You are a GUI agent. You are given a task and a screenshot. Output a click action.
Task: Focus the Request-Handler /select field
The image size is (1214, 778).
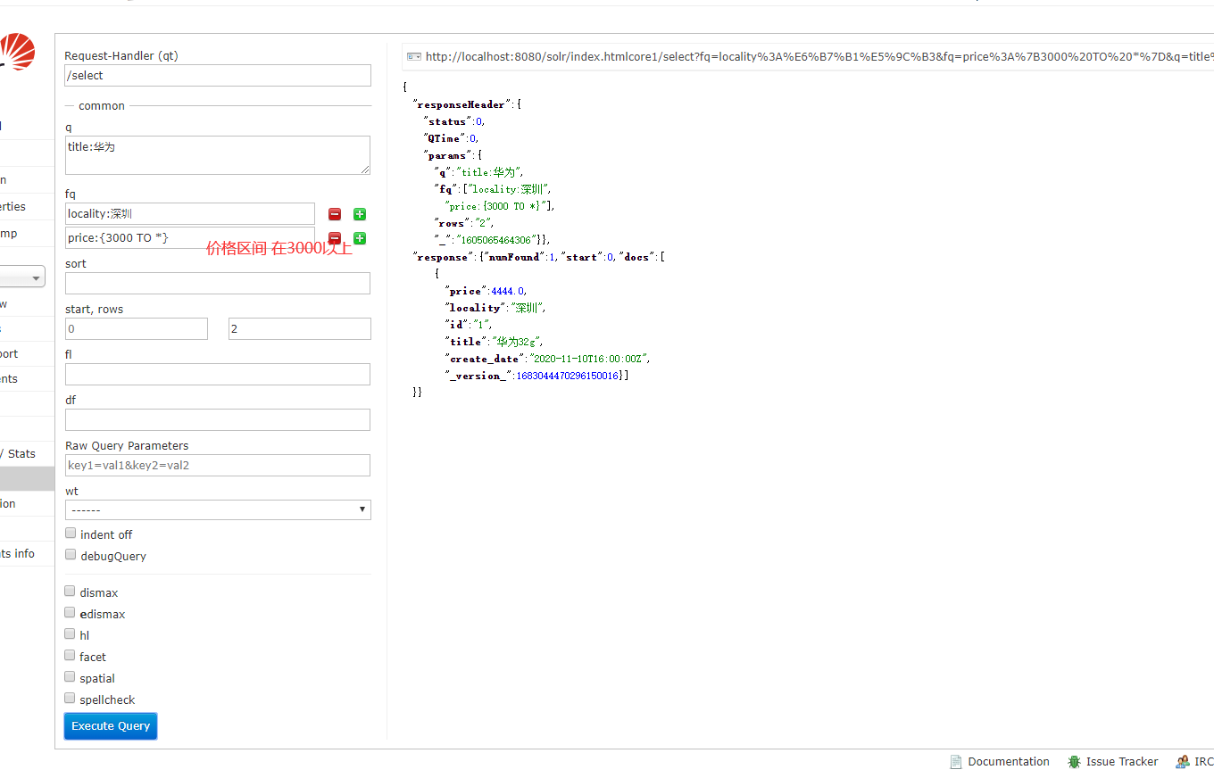pos(218,76)
